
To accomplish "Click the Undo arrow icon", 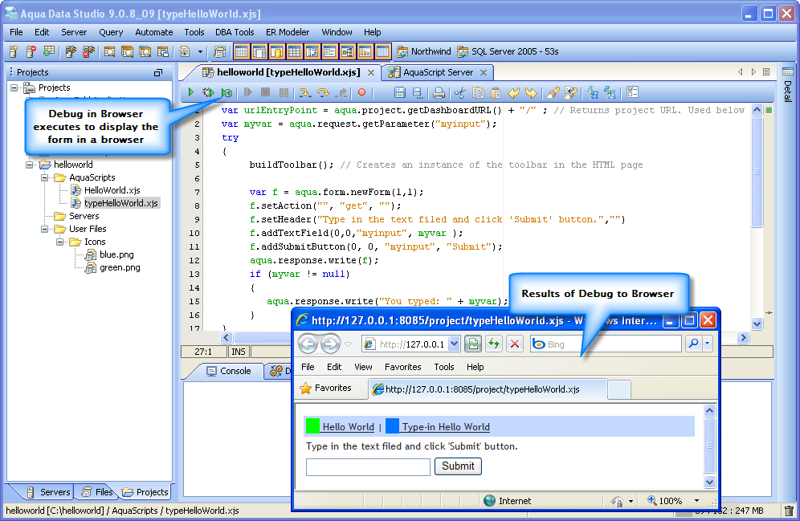I will tap(514, 92).
